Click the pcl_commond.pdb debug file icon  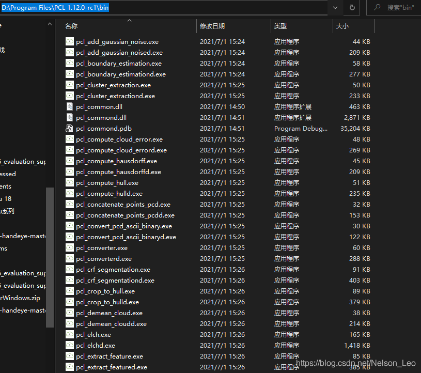point(70,128)
